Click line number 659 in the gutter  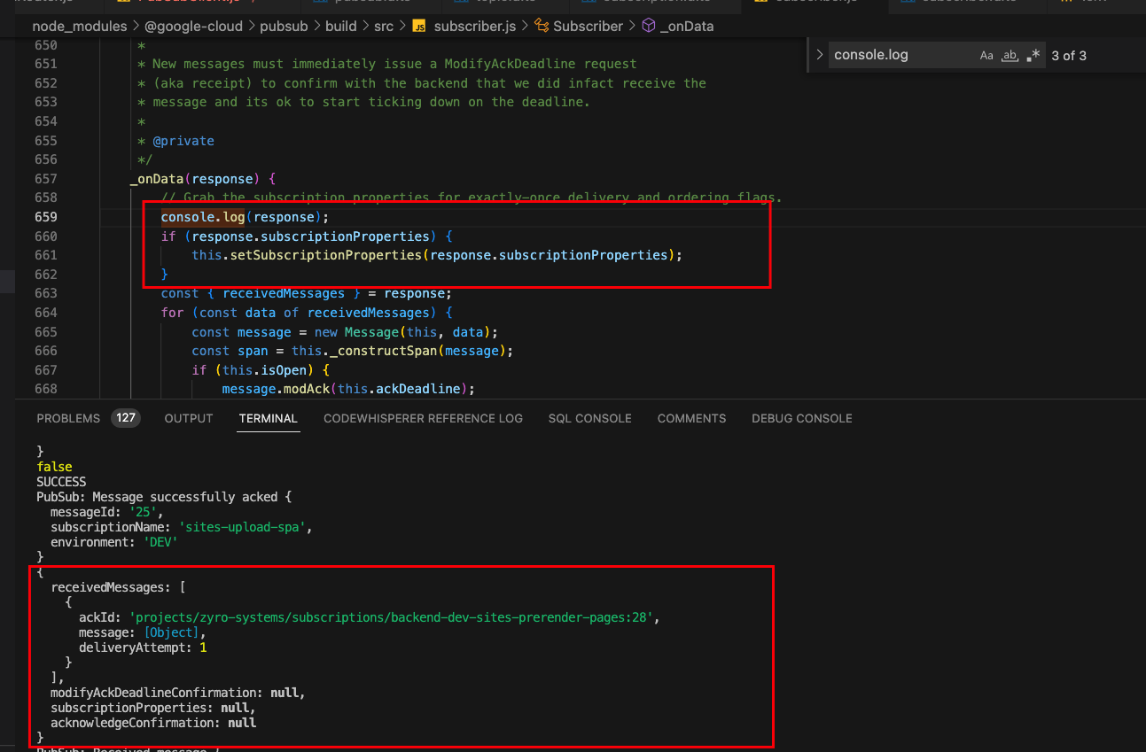coord(45,217)
